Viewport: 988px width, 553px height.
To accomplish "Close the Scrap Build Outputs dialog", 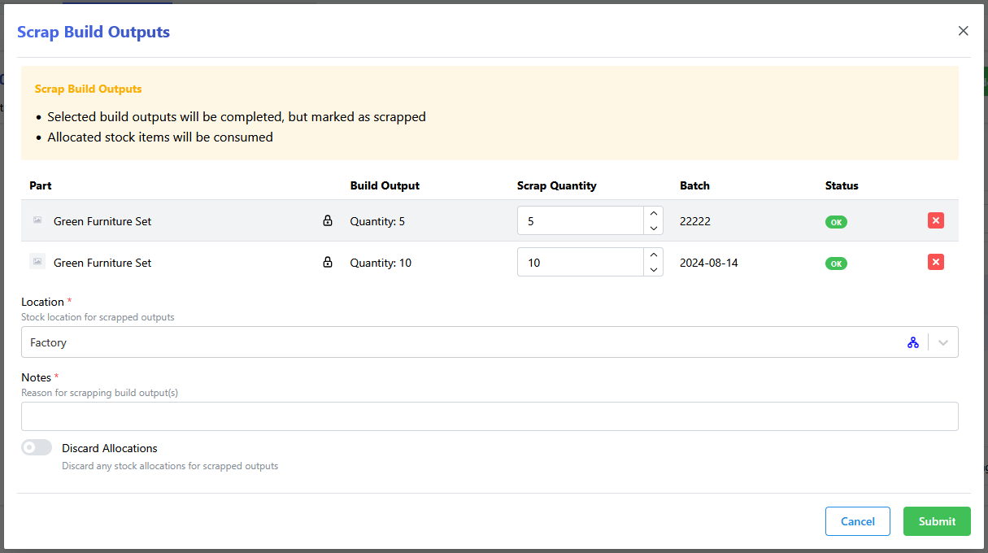I will pos(963,31).
